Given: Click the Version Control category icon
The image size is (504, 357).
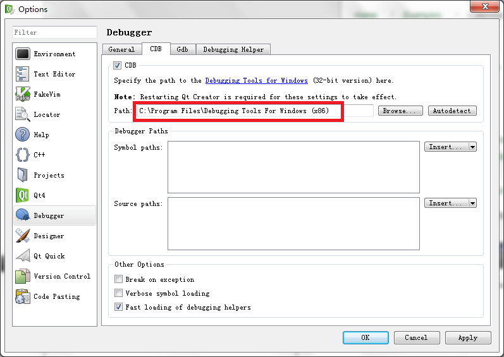Looking at the screenshot, I should (23, 276).
